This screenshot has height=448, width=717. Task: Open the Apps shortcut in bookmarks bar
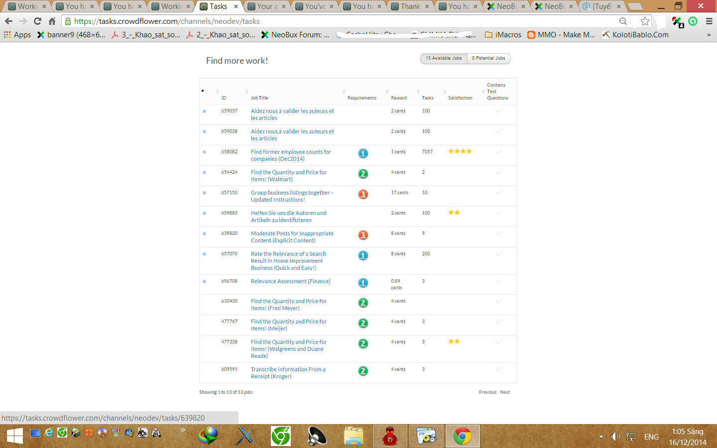[17, 35]
